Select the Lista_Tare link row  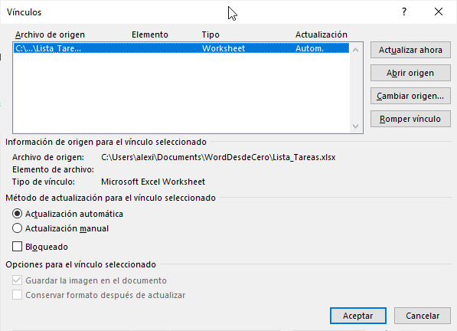[x=181, y=48]
